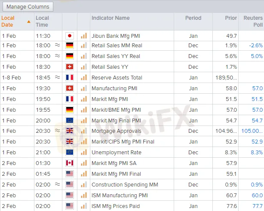This screenshot has width=264, height=211.
Task: Click the Manage Columns button
Action: (x=28, y=7)
